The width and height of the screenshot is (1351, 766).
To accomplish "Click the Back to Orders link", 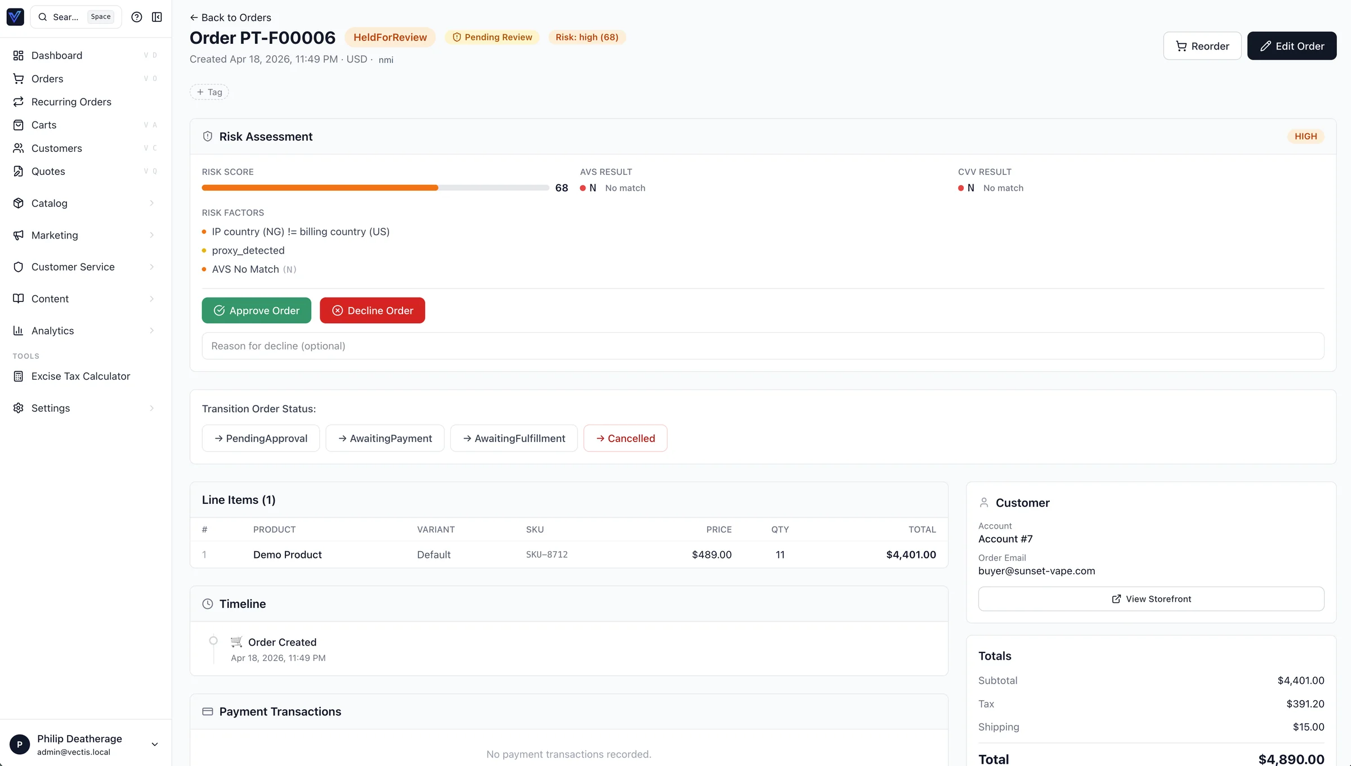I will pyautogui.click(x=230, y=17).
